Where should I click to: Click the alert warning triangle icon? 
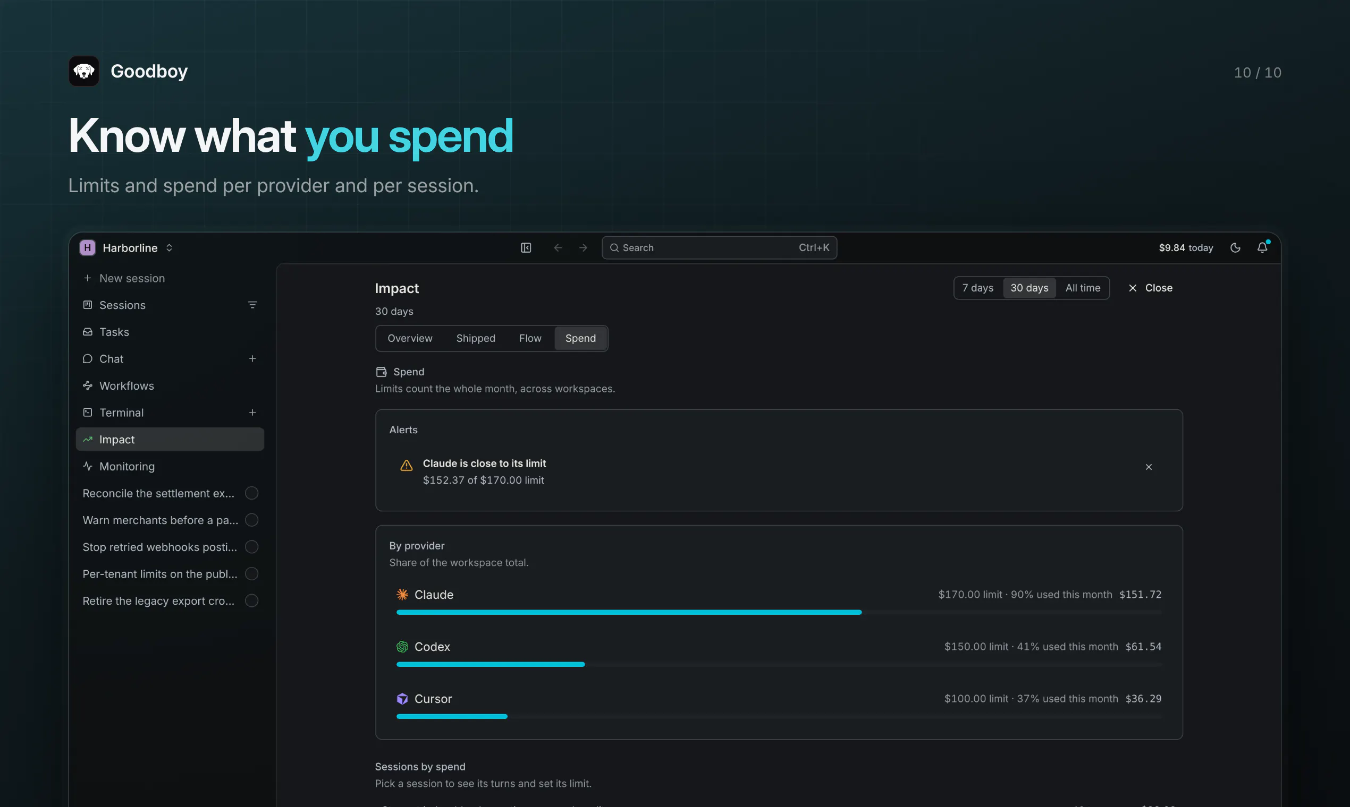[x=407, y=466]
